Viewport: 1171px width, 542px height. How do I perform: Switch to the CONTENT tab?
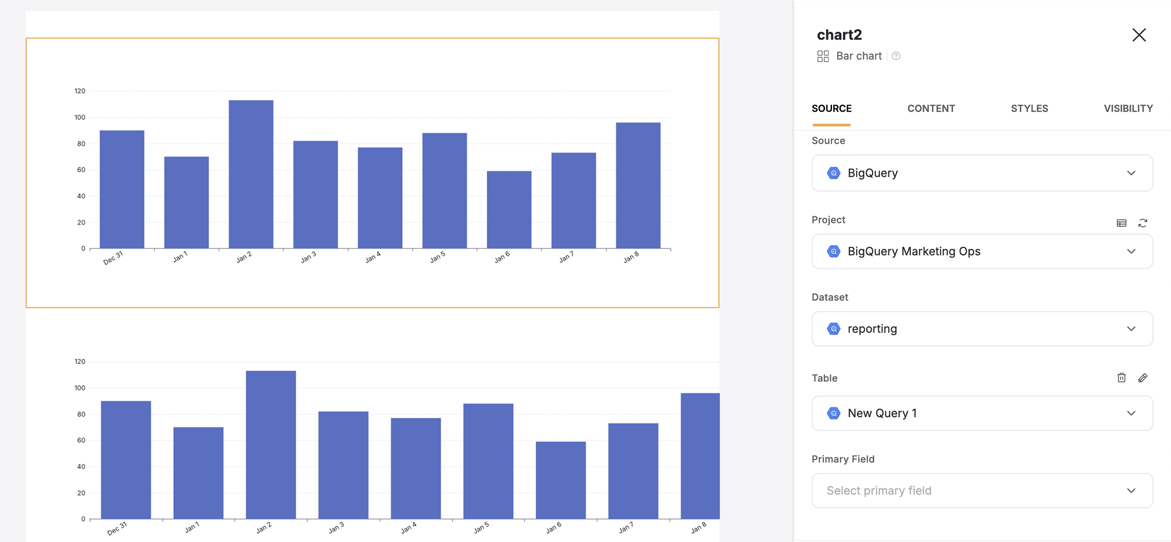tap(931, 109)
